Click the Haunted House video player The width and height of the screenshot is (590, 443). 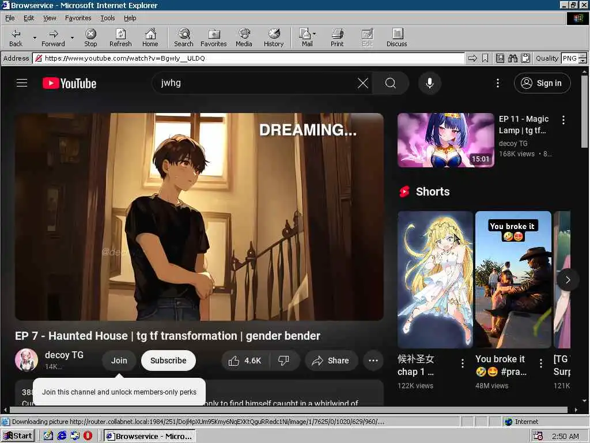[199, 217]
